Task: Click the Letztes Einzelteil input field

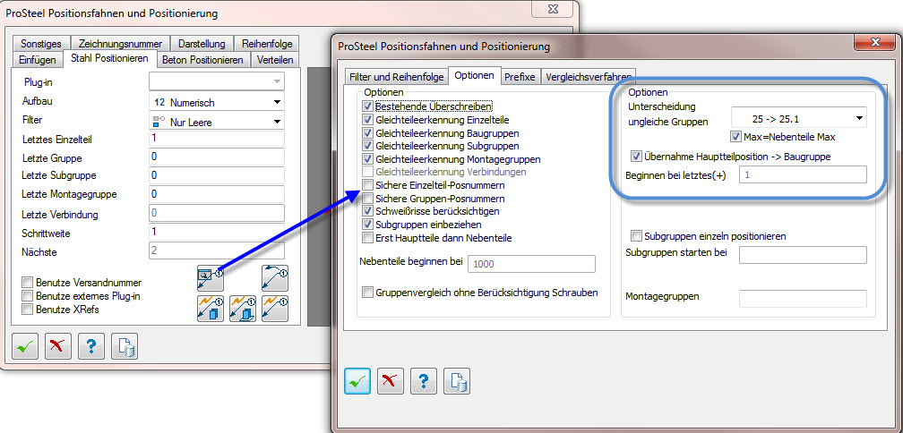Action: pyautogui.click(x=217, y=138)
